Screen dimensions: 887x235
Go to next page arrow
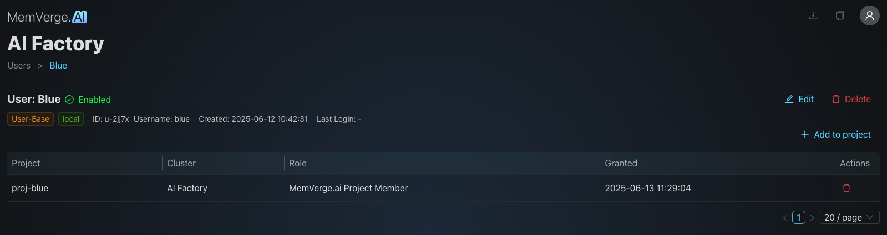(812, 217)
